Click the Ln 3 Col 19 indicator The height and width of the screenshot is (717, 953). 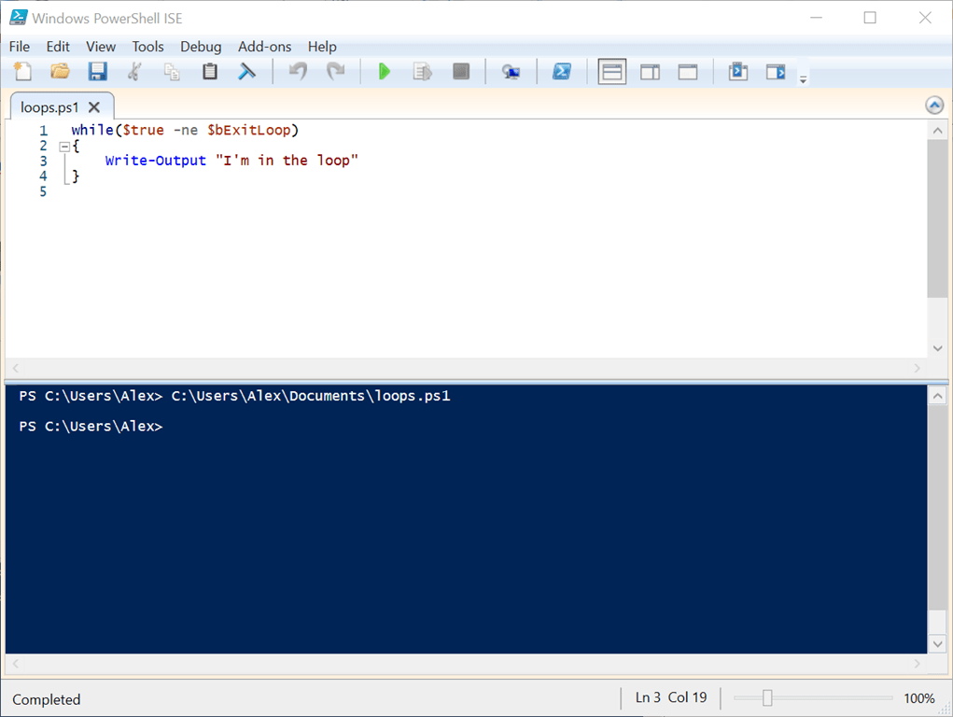click(x=671, y=697)
